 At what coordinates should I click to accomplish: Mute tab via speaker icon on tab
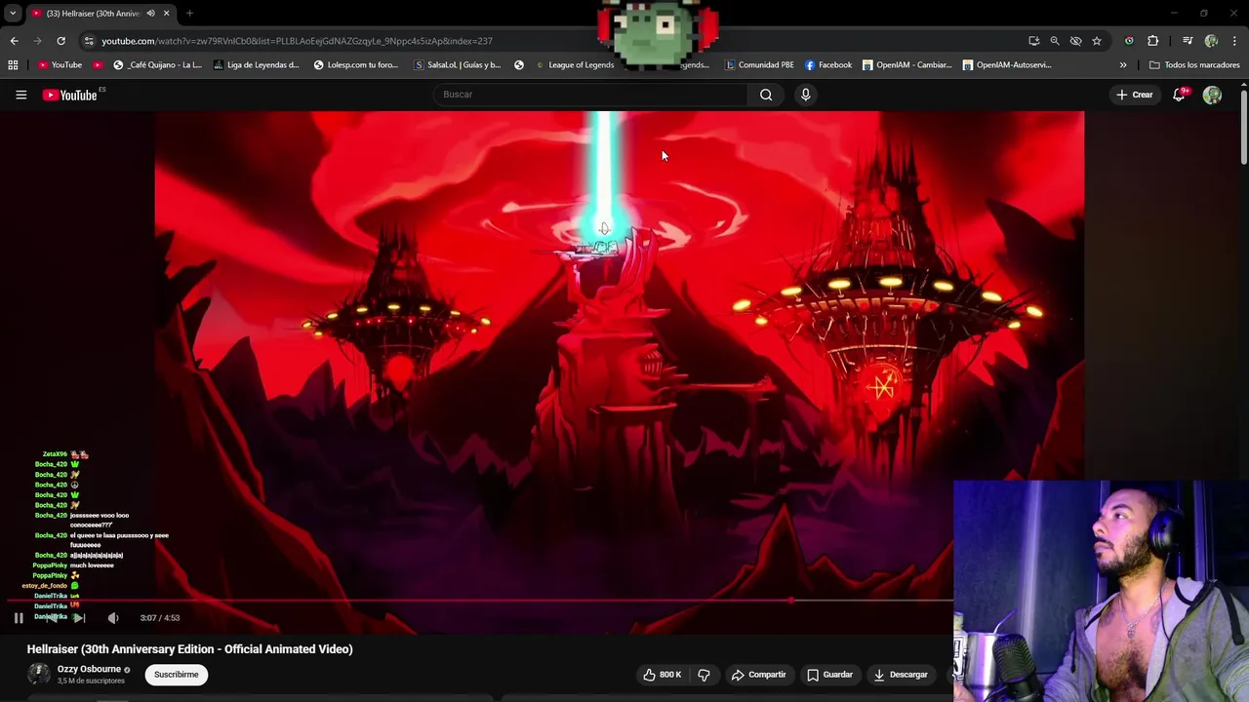click(150, 14)
